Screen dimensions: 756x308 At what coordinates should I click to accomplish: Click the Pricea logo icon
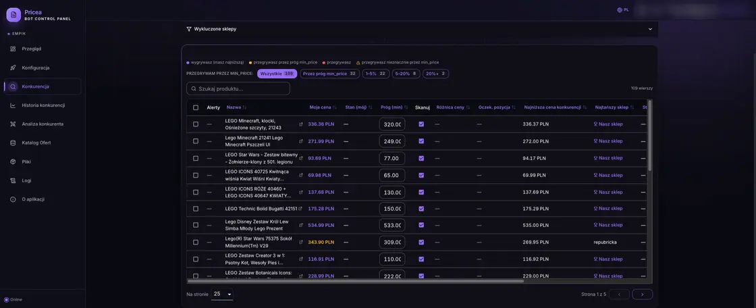click(13, 15)
